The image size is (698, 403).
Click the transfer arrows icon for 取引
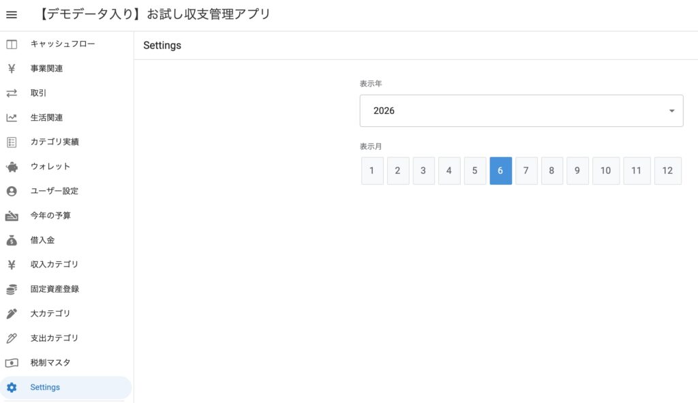click(12, 93)
